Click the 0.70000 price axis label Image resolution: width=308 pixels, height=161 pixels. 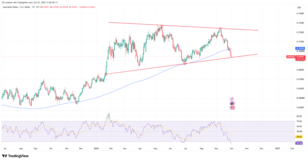point(300,51)
